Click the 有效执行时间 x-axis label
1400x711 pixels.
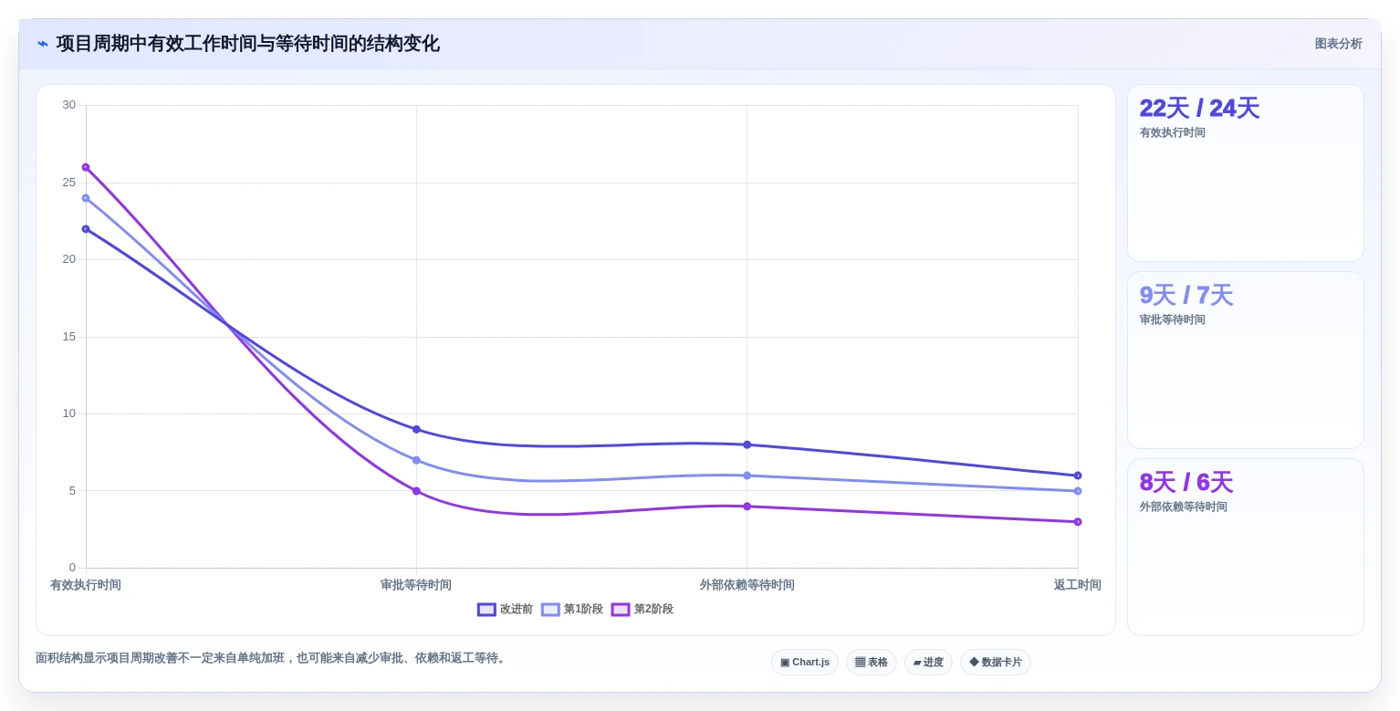pyautogui.click(x=86, y=585)
